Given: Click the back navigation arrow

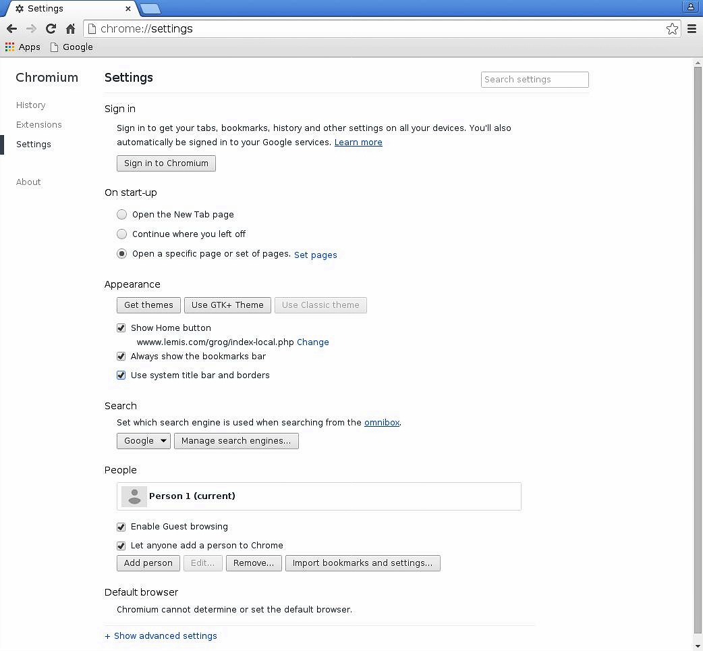Looking at the screenshot, I should (x=11, y=28).
